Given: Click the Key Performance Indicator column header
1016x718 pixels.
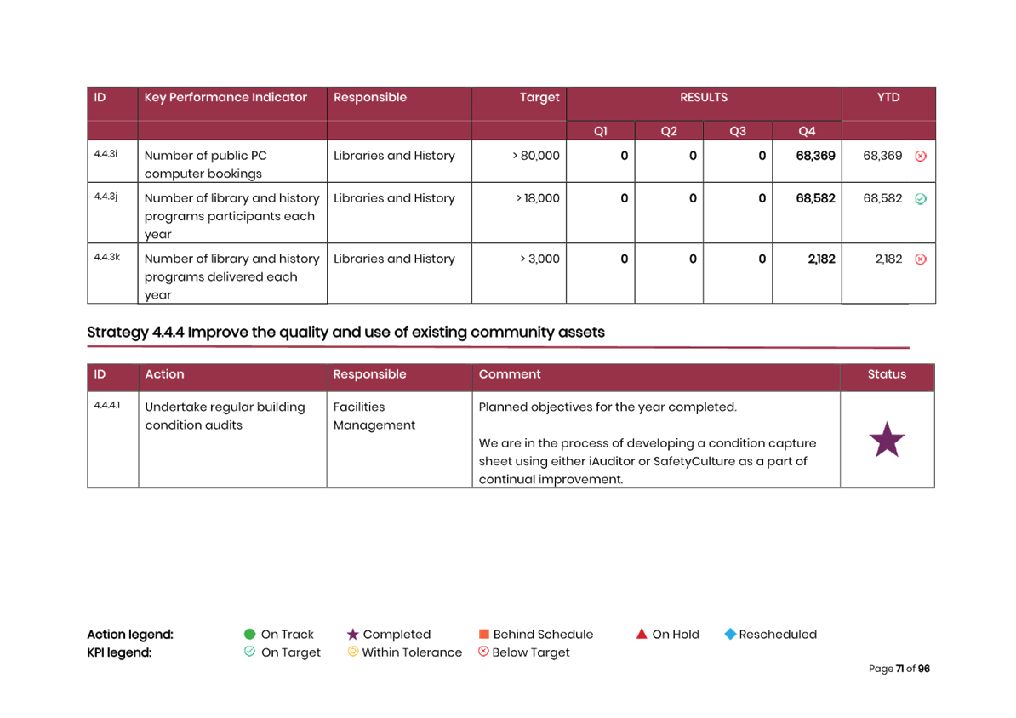Looking at the screenshot, I should 225,98.
